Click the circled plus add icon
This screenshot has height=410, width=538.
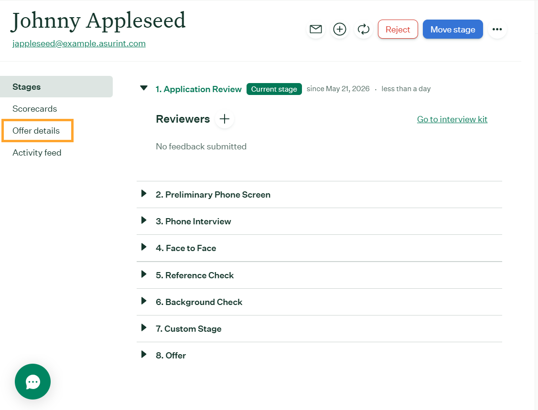(x=340, y=29)
